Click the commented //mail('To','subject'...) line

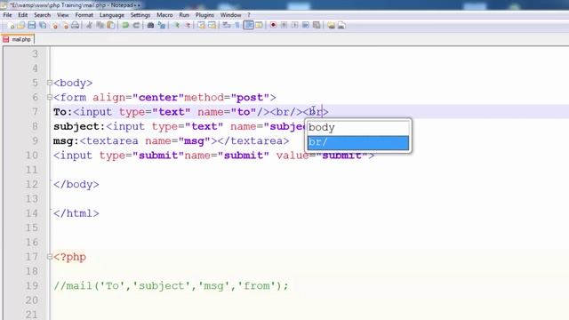pos(171,286)
